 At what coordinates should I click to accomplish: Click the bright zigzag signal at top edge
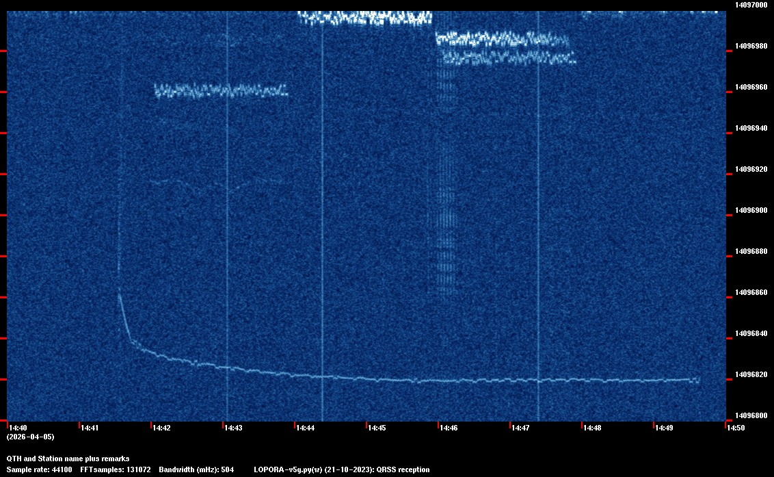point(365,18)
